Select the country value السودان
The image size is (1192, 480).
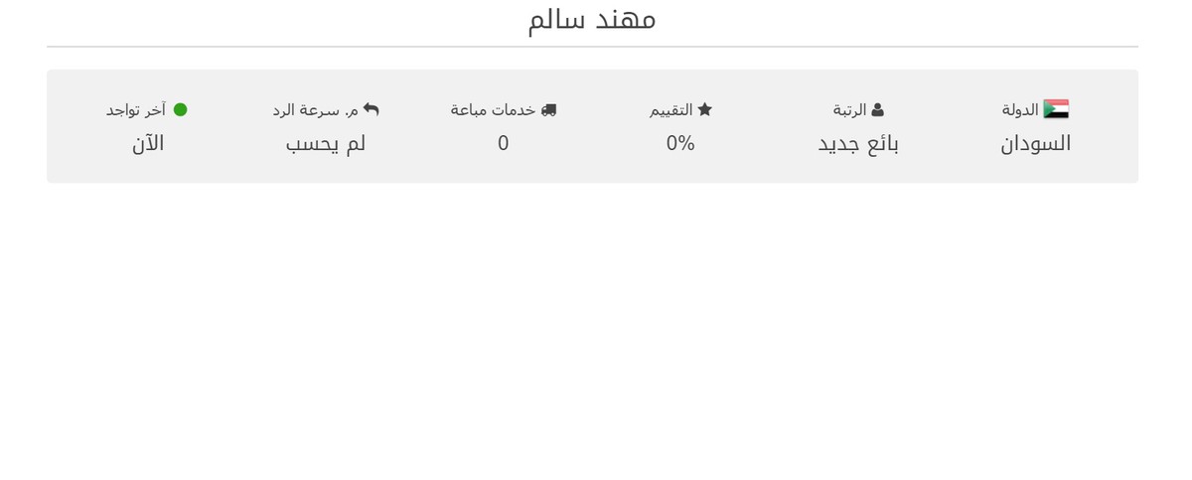(x=1035, y=143)
